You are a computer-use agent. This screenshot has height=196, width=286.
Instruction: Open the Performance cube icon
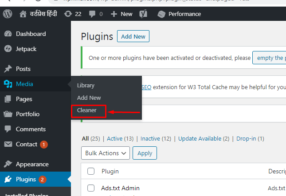(162, 14)
